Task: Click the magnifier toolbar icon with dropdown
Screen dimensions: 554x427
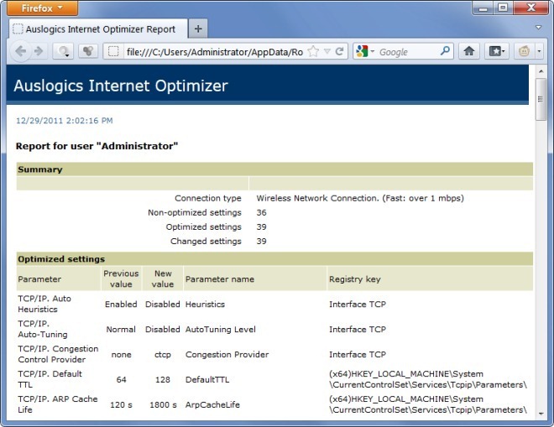Action: 63,51
